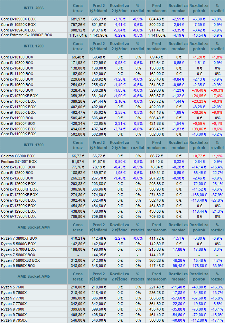The image size is (225, 323).
Task: Select the Ryzen 7 7700X row label
Action: [x=14, y=304]
